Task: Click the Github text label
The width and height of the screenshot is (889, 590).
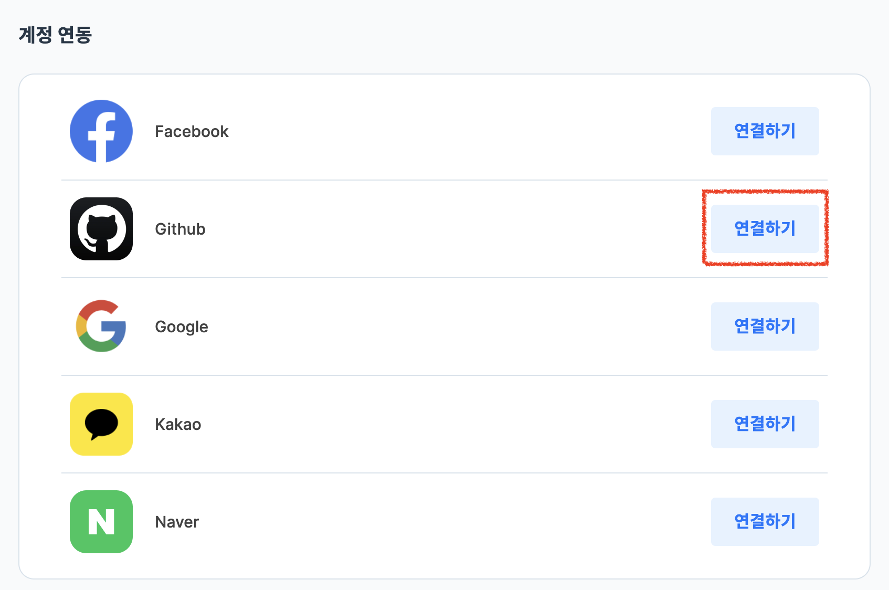Action: pyautogui.click(x=180, y=229)
